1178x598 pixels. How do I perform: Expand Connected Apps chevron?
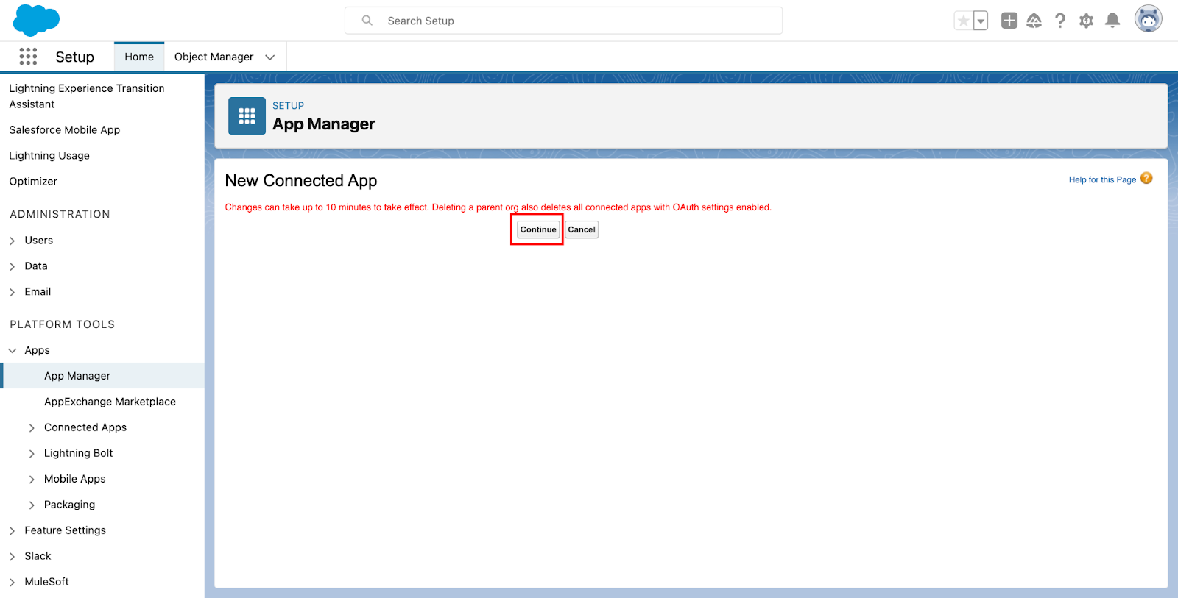(x=32, y=428)
